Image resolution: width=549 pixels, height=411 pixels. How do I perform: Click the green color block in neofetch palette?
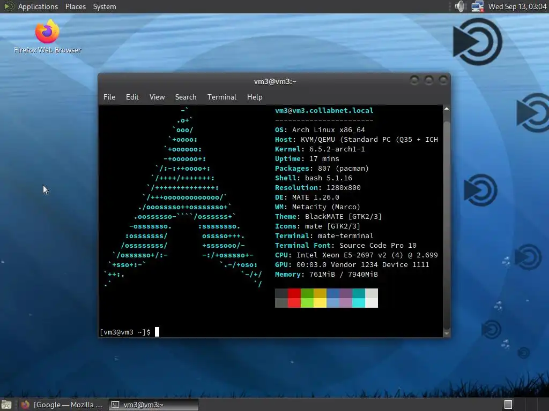pos(307,298)
